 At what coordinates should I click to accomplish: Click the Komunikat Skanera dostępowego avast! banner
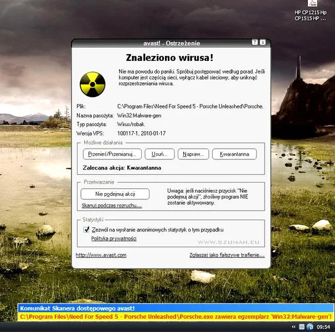(176, 308)
